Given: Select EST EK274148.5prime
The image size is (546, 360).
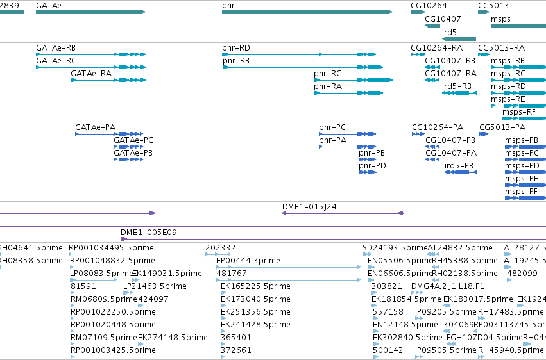Looking at the screenshot, I should pyautogui.click(x=173, y=338).
